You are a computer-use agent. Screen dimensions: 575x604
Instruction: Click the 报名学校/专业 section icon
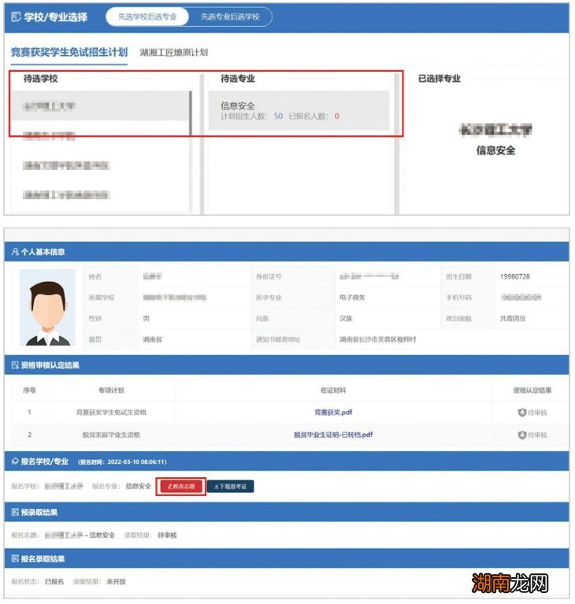(15, 461)
